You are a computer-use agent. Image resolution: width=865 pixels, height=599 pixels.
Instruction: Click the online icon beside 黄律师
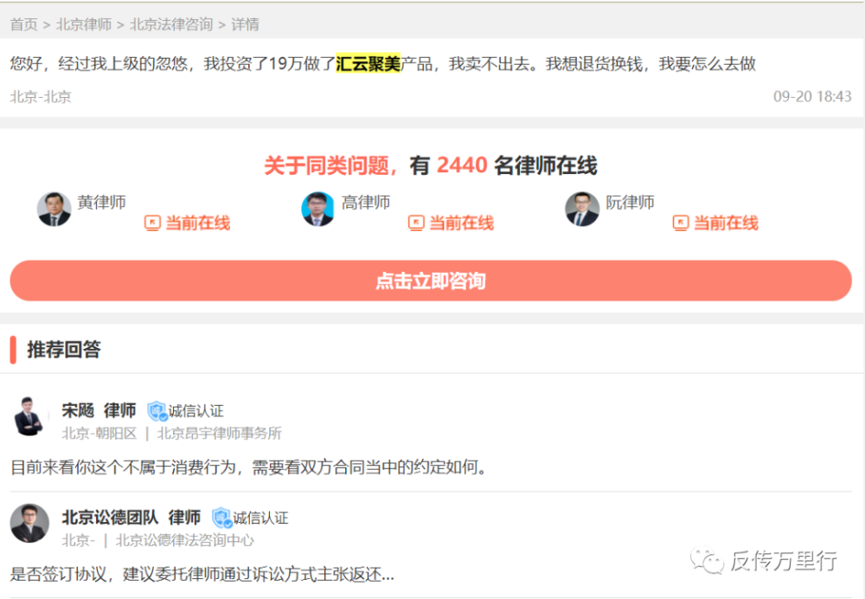(152, 222)
